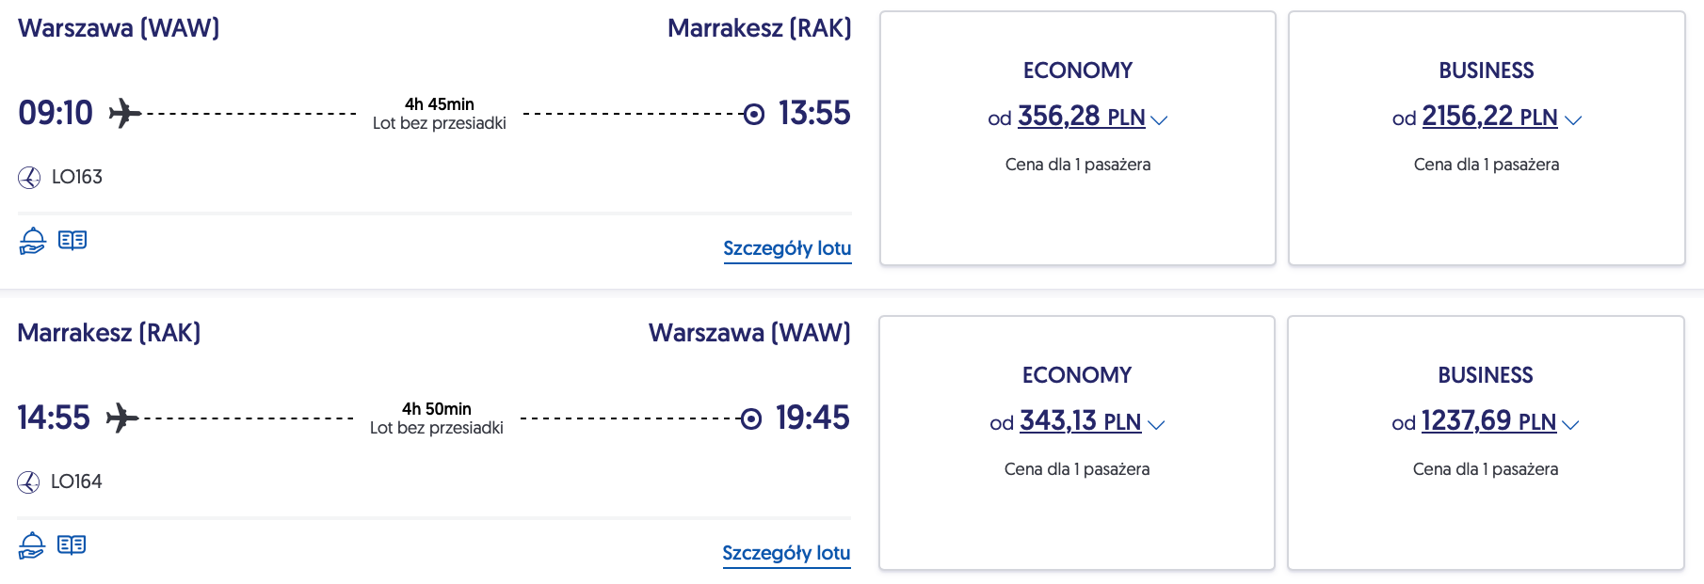Open Szczegóły lotu for Warszawa–Marrakesz flight
Image resolution: width=1704 pixels, height=584 pixels.
[x=787, y=248]
